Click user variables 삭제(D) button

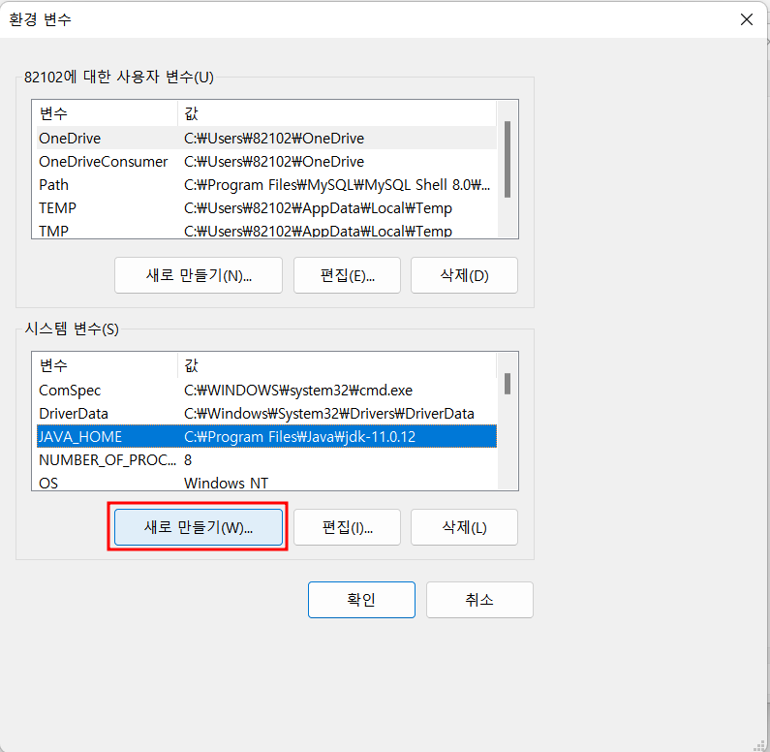coord(464,275)
